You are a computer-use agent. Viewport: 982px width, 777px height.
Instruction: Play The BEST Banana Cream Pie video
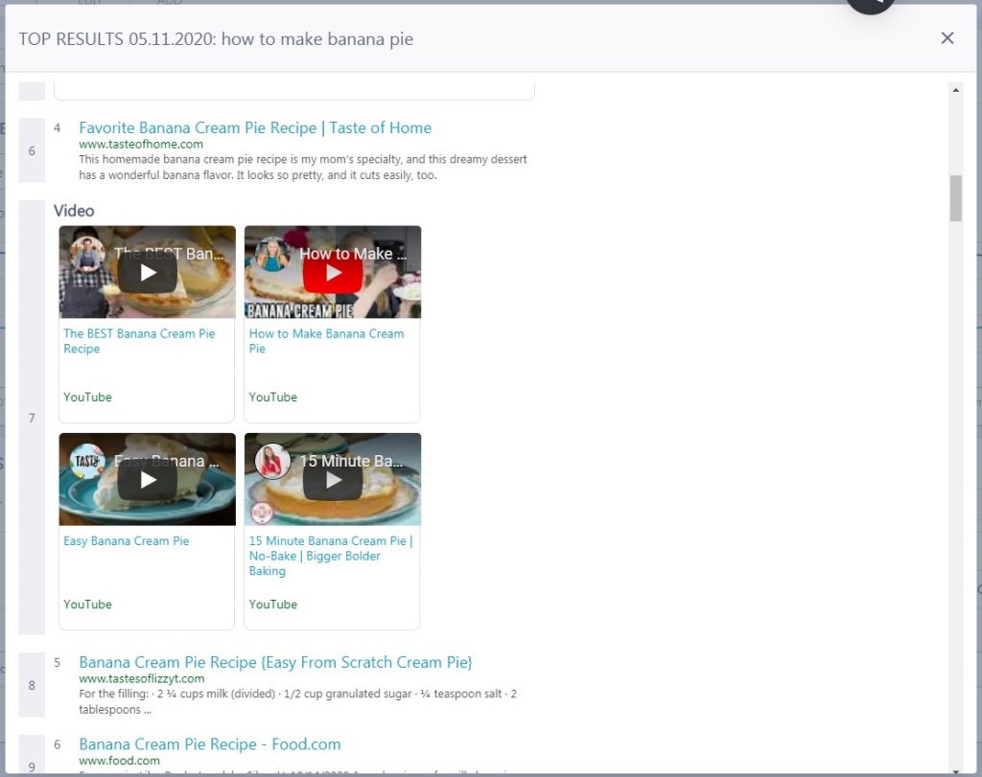147,273
